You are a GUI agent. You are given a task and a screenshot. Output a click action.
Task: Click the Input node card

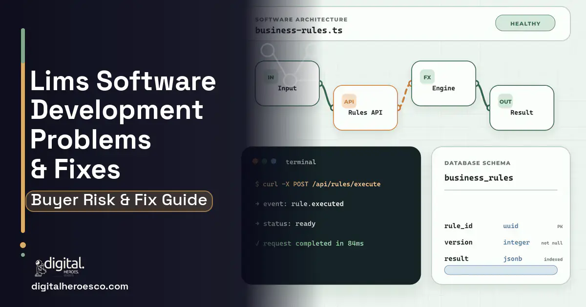tap(287, 83)
